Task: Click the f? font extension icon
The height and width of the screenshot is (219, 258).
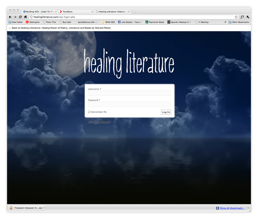Action: tap(242, 17)
